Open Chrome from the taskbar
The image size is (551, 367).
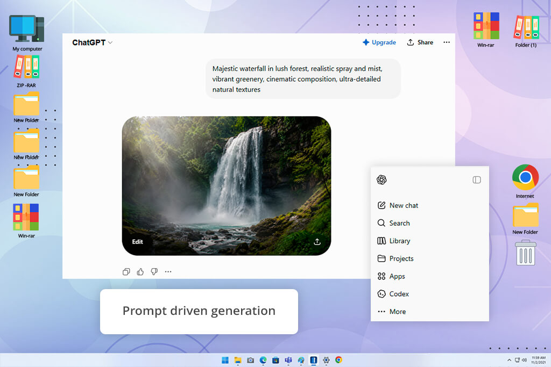point(339,360)
